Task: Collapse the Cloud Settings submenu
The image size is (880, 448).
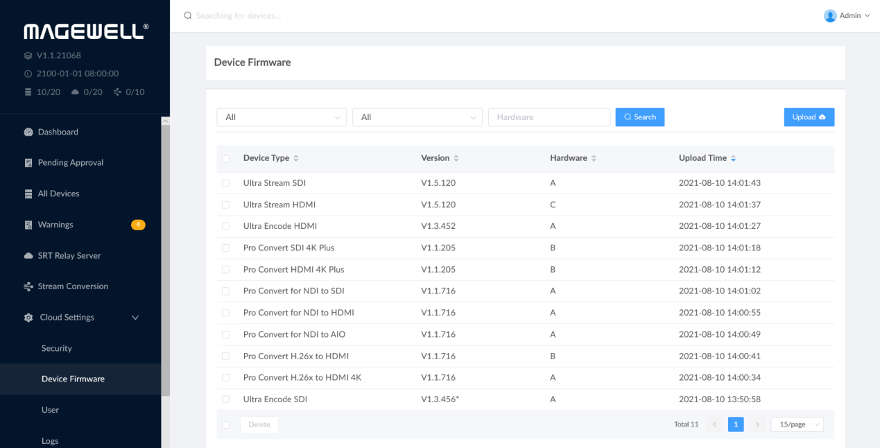Action: (135, 318)
